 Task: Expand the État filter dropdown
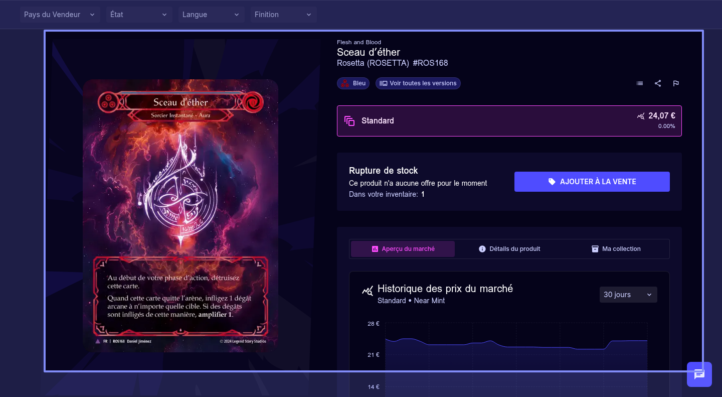point(139,15)
